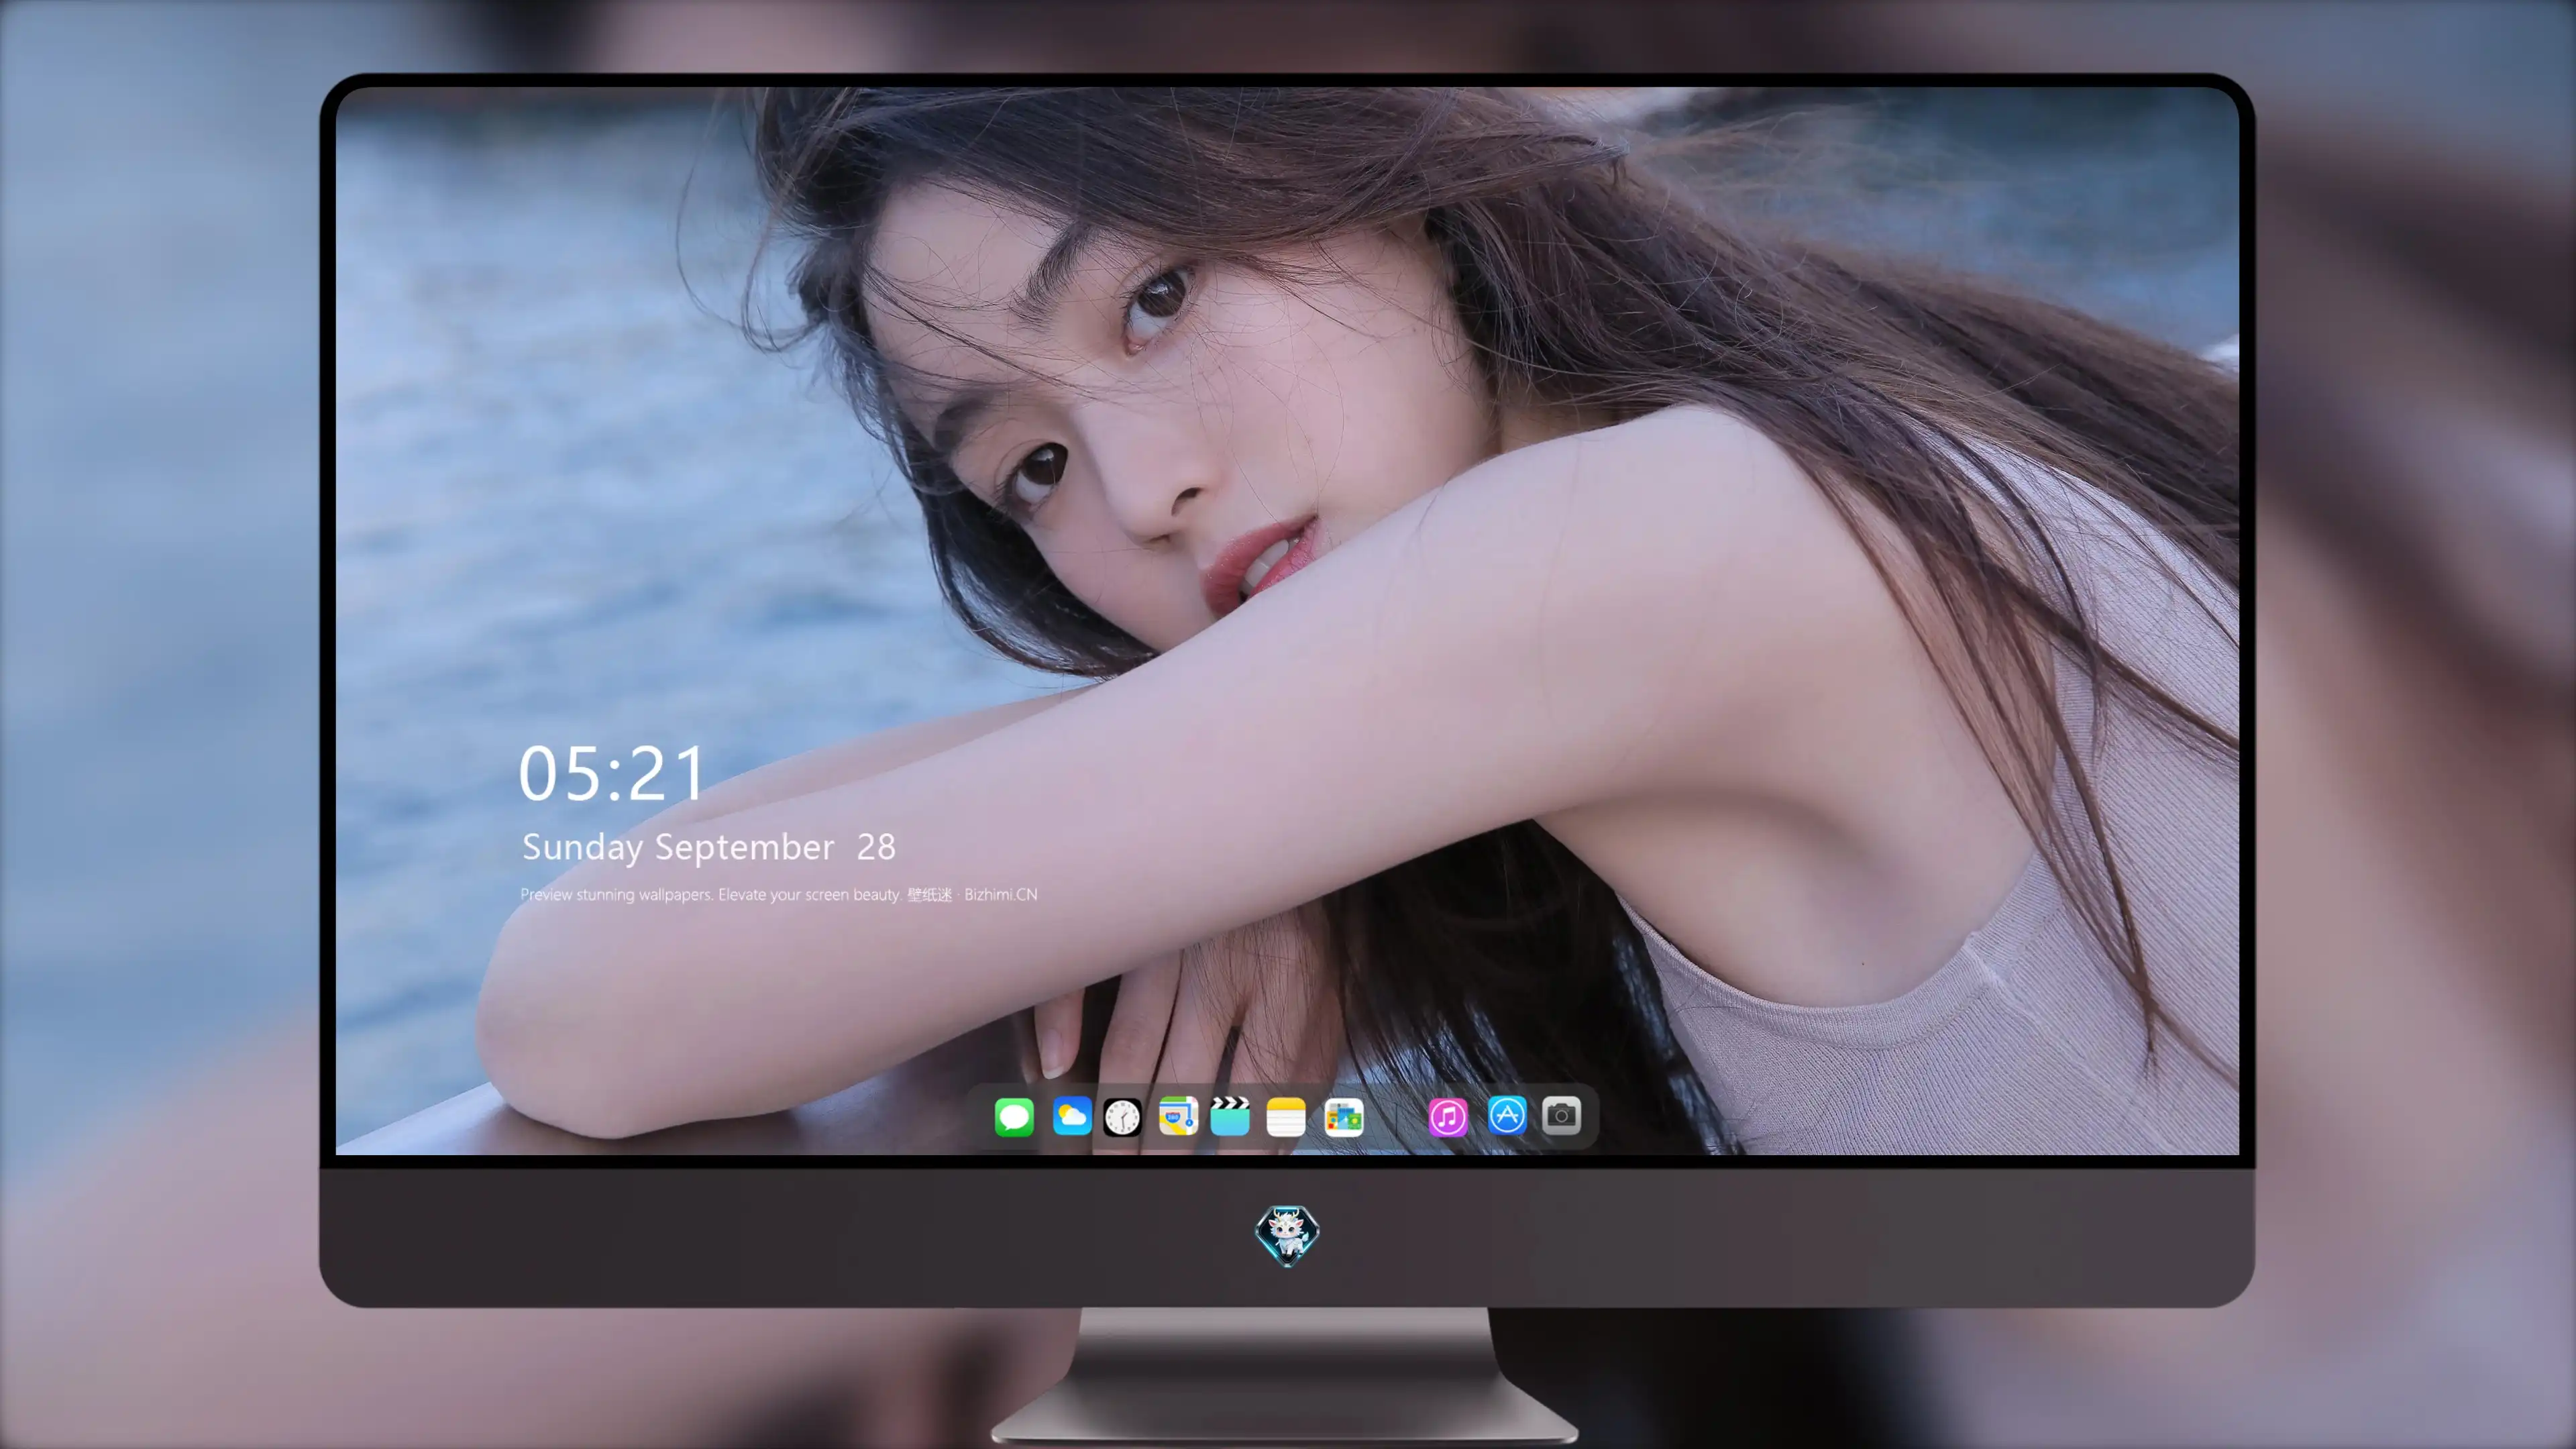Click the 'Bizhimi.CN' text in the tagline

[1001, 894]
